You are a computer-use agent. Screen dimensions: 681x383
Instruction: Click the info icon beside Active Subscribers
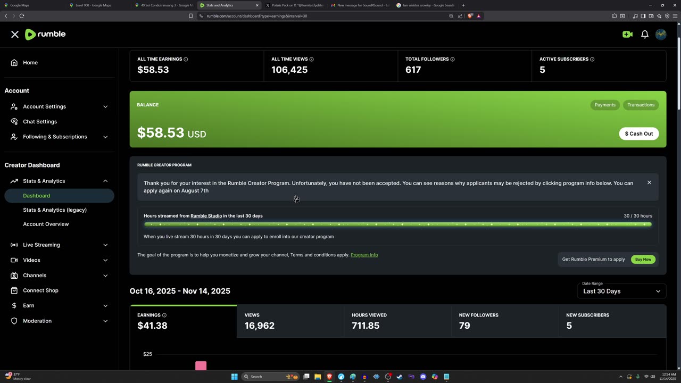[x=592, y=59]
